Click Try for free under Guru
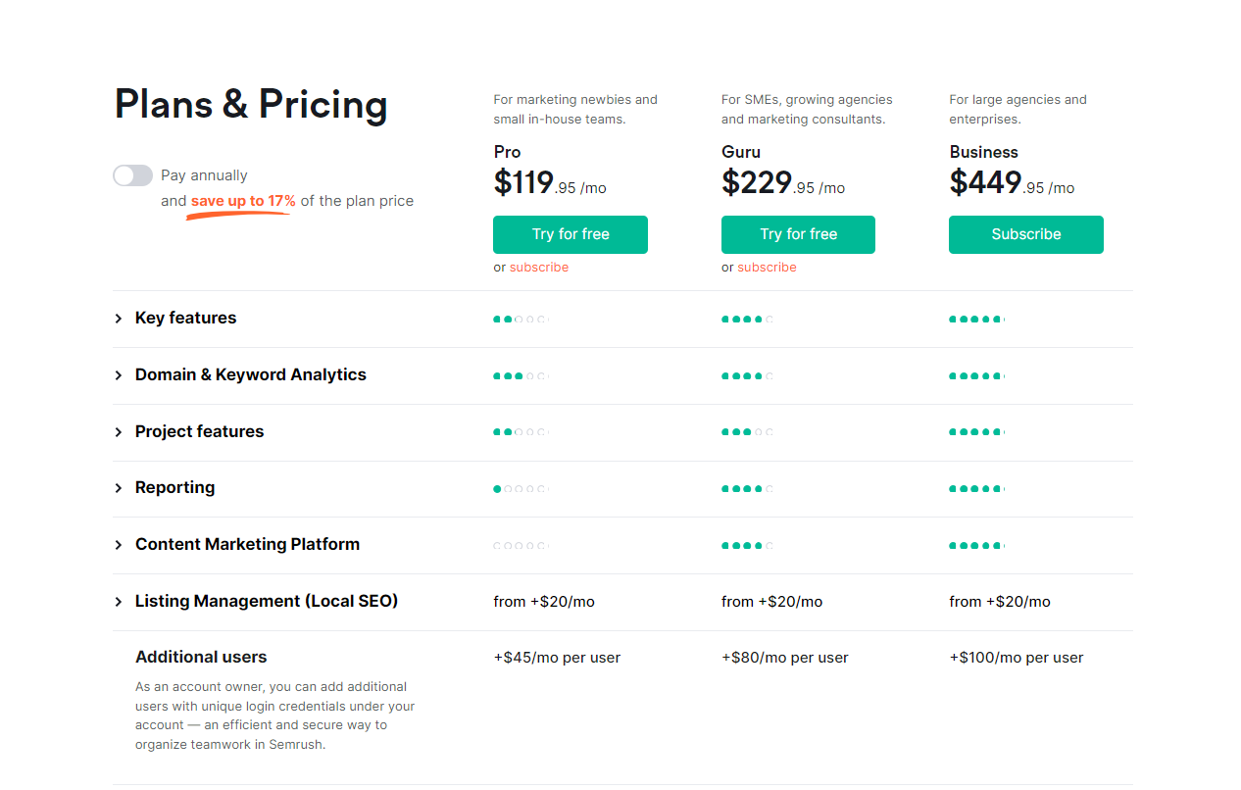This screenshot has height=790, width=1241. [798, 234]
